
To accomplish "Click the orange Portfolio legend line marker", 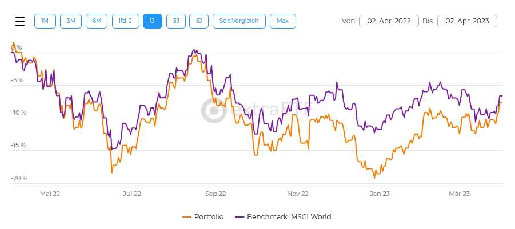I will tap(187, 217).
